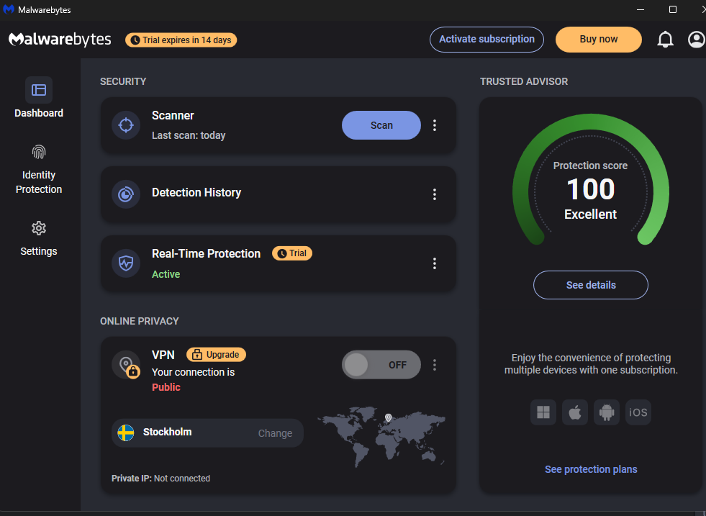The height and width of the screenshot is (516, 706).
Task: Open Settings from the sidebar
Action: pos(39,239)
